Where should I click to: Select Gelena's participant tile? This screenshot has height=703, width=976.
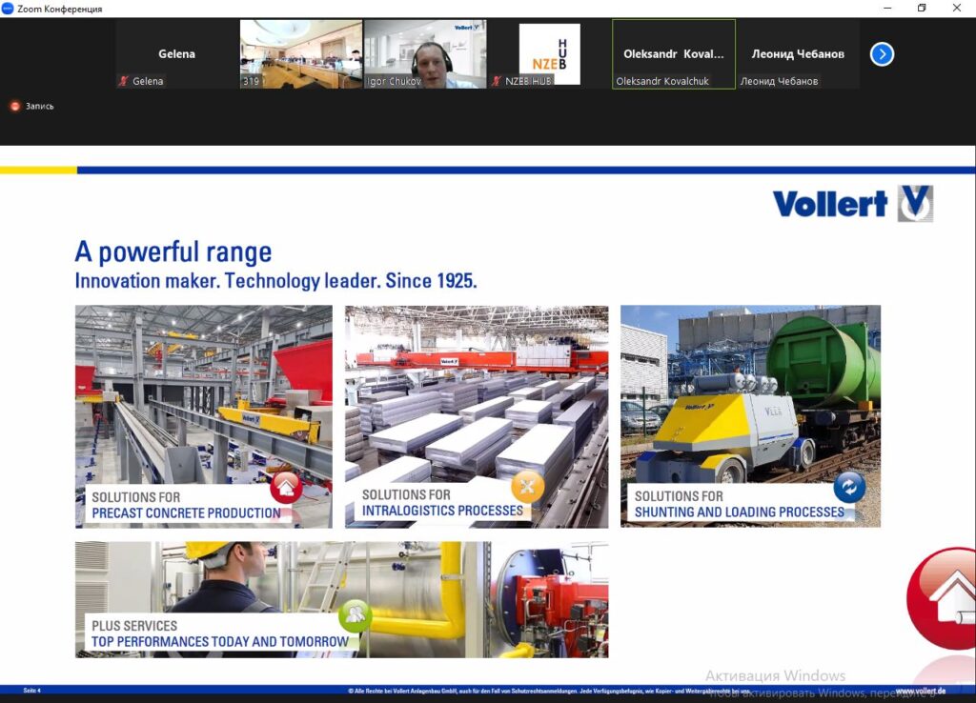(x=176, y=54)
